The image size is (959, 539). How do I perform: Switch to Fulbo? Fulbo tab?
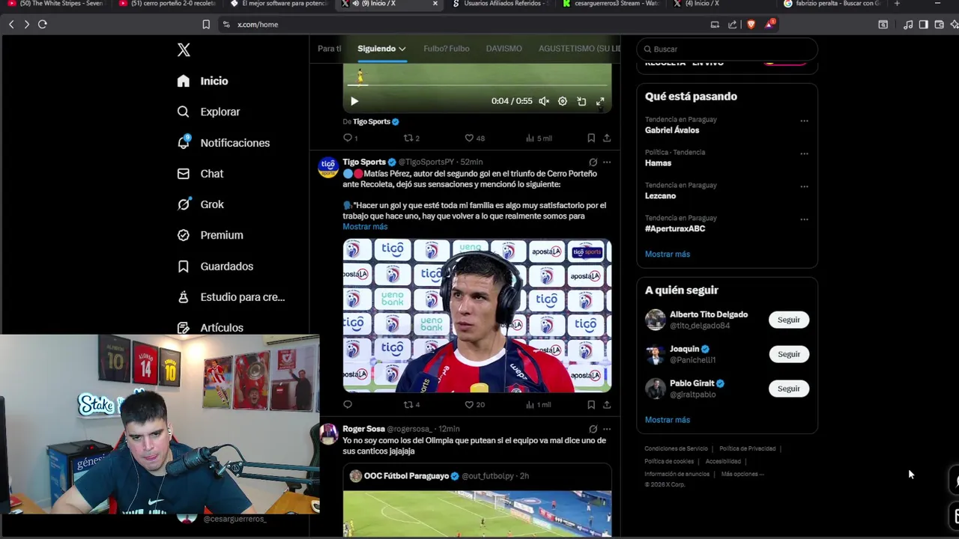447,49
